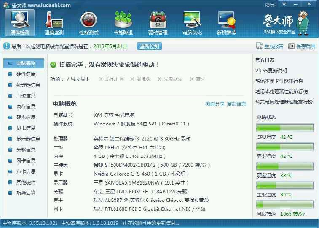Viewport: 319px width, 228px height.
Task: Click the icon next to 网卡信息
Action: [x=10, y=160]
